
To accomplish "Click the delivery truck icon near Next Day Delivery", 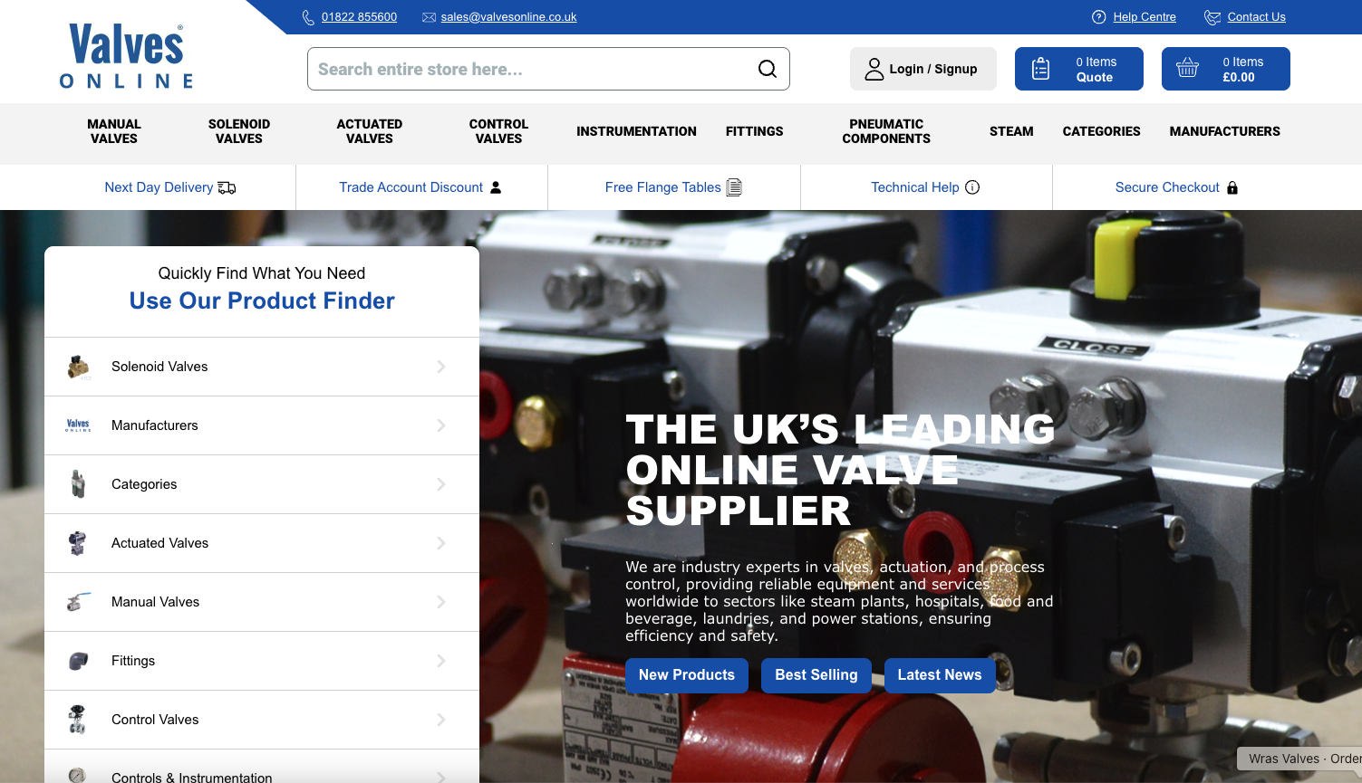I will pyautogui.click(x=227, y=187).
